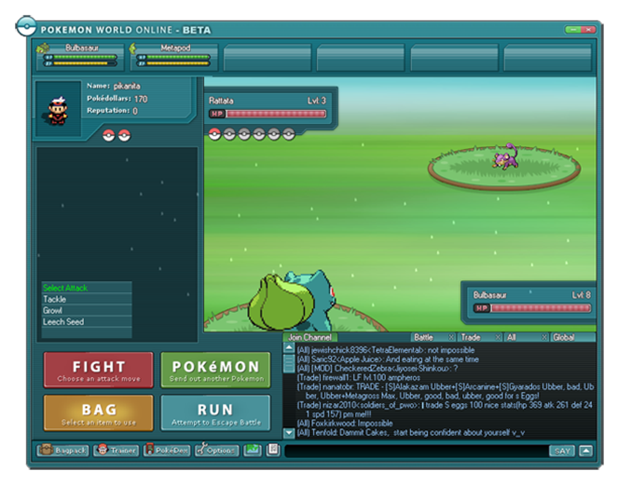
Task: Click the Metapod mini sprite in party bar
Action: (x=133, y=49)
